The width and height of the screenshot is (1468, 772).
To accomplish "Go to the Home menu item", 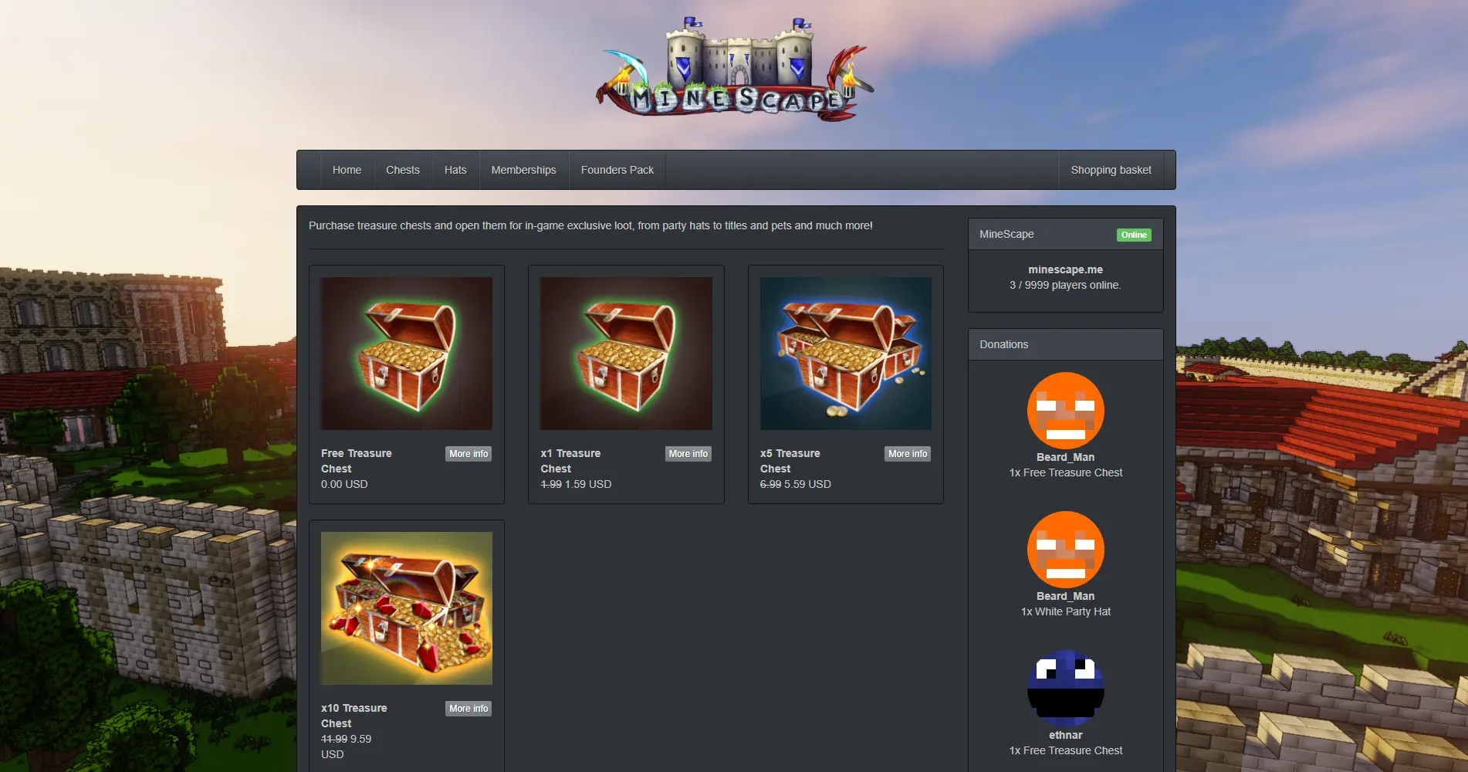I will 347,170.
